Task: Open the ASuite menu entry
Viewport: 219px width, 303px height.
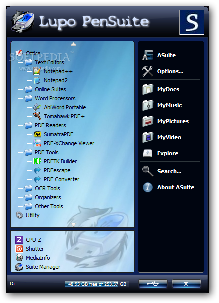Action: (166, 55)
